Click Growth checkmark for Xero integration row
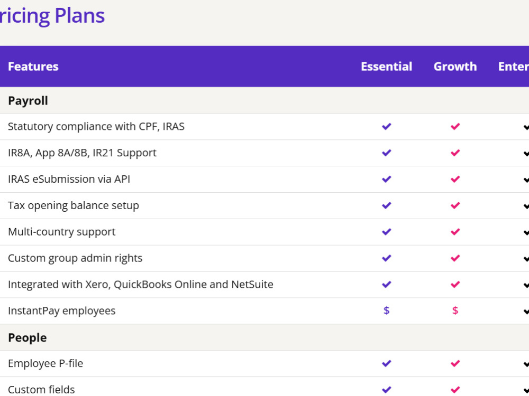The image size is (529, 396). point(455,285)
